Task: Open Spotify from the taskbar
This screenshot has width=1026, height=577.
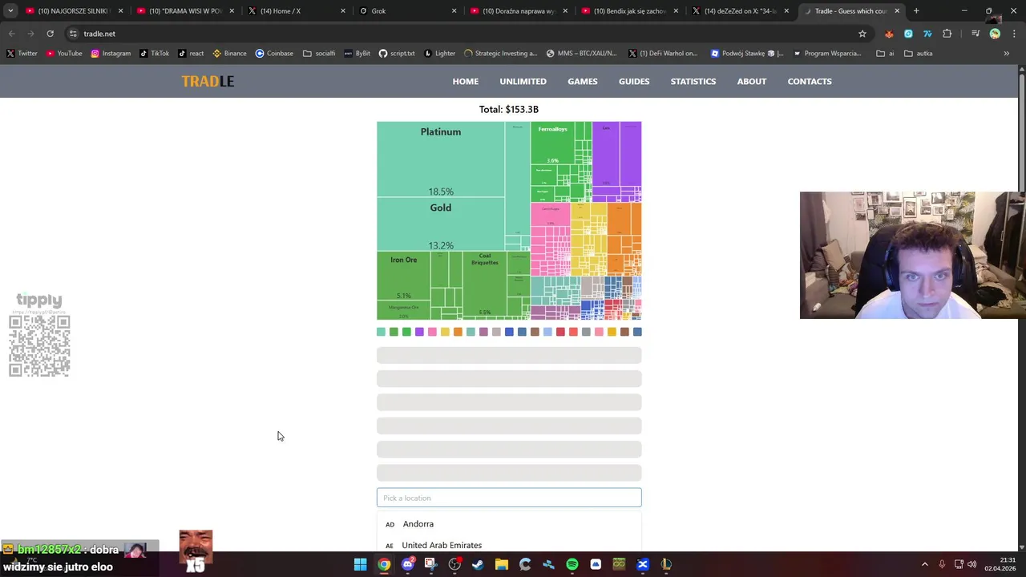Action: click(572, 565)
